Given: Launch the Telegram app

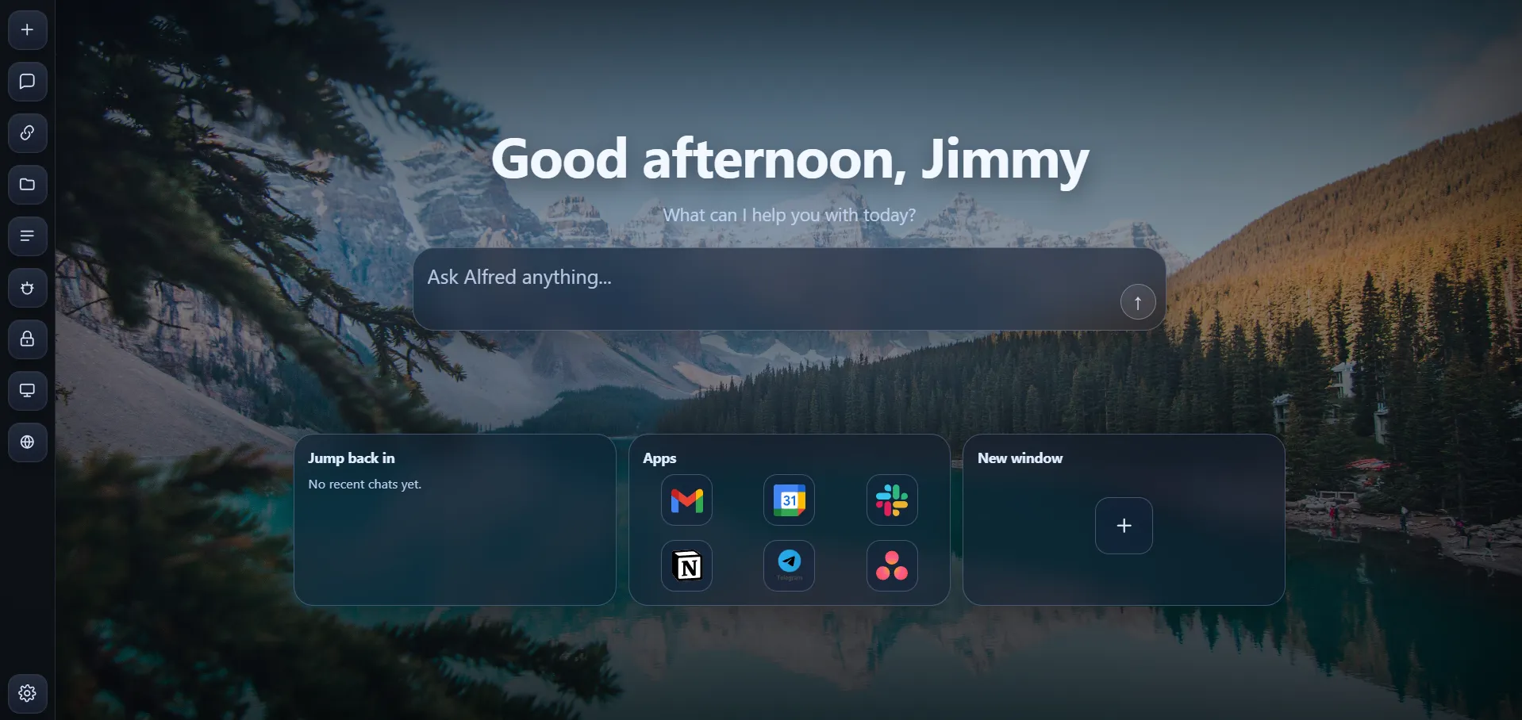Looking at the screenshot, I should [x=789, y=566].
